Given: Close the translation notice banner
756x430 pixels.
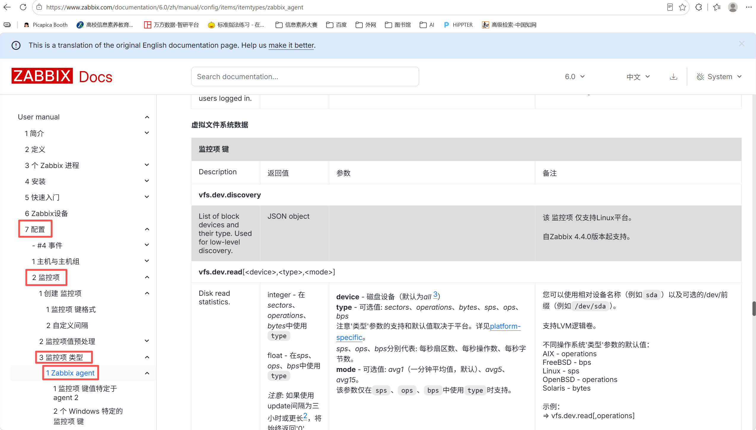Looking at the screenshot, I should (x=741, y=44).
